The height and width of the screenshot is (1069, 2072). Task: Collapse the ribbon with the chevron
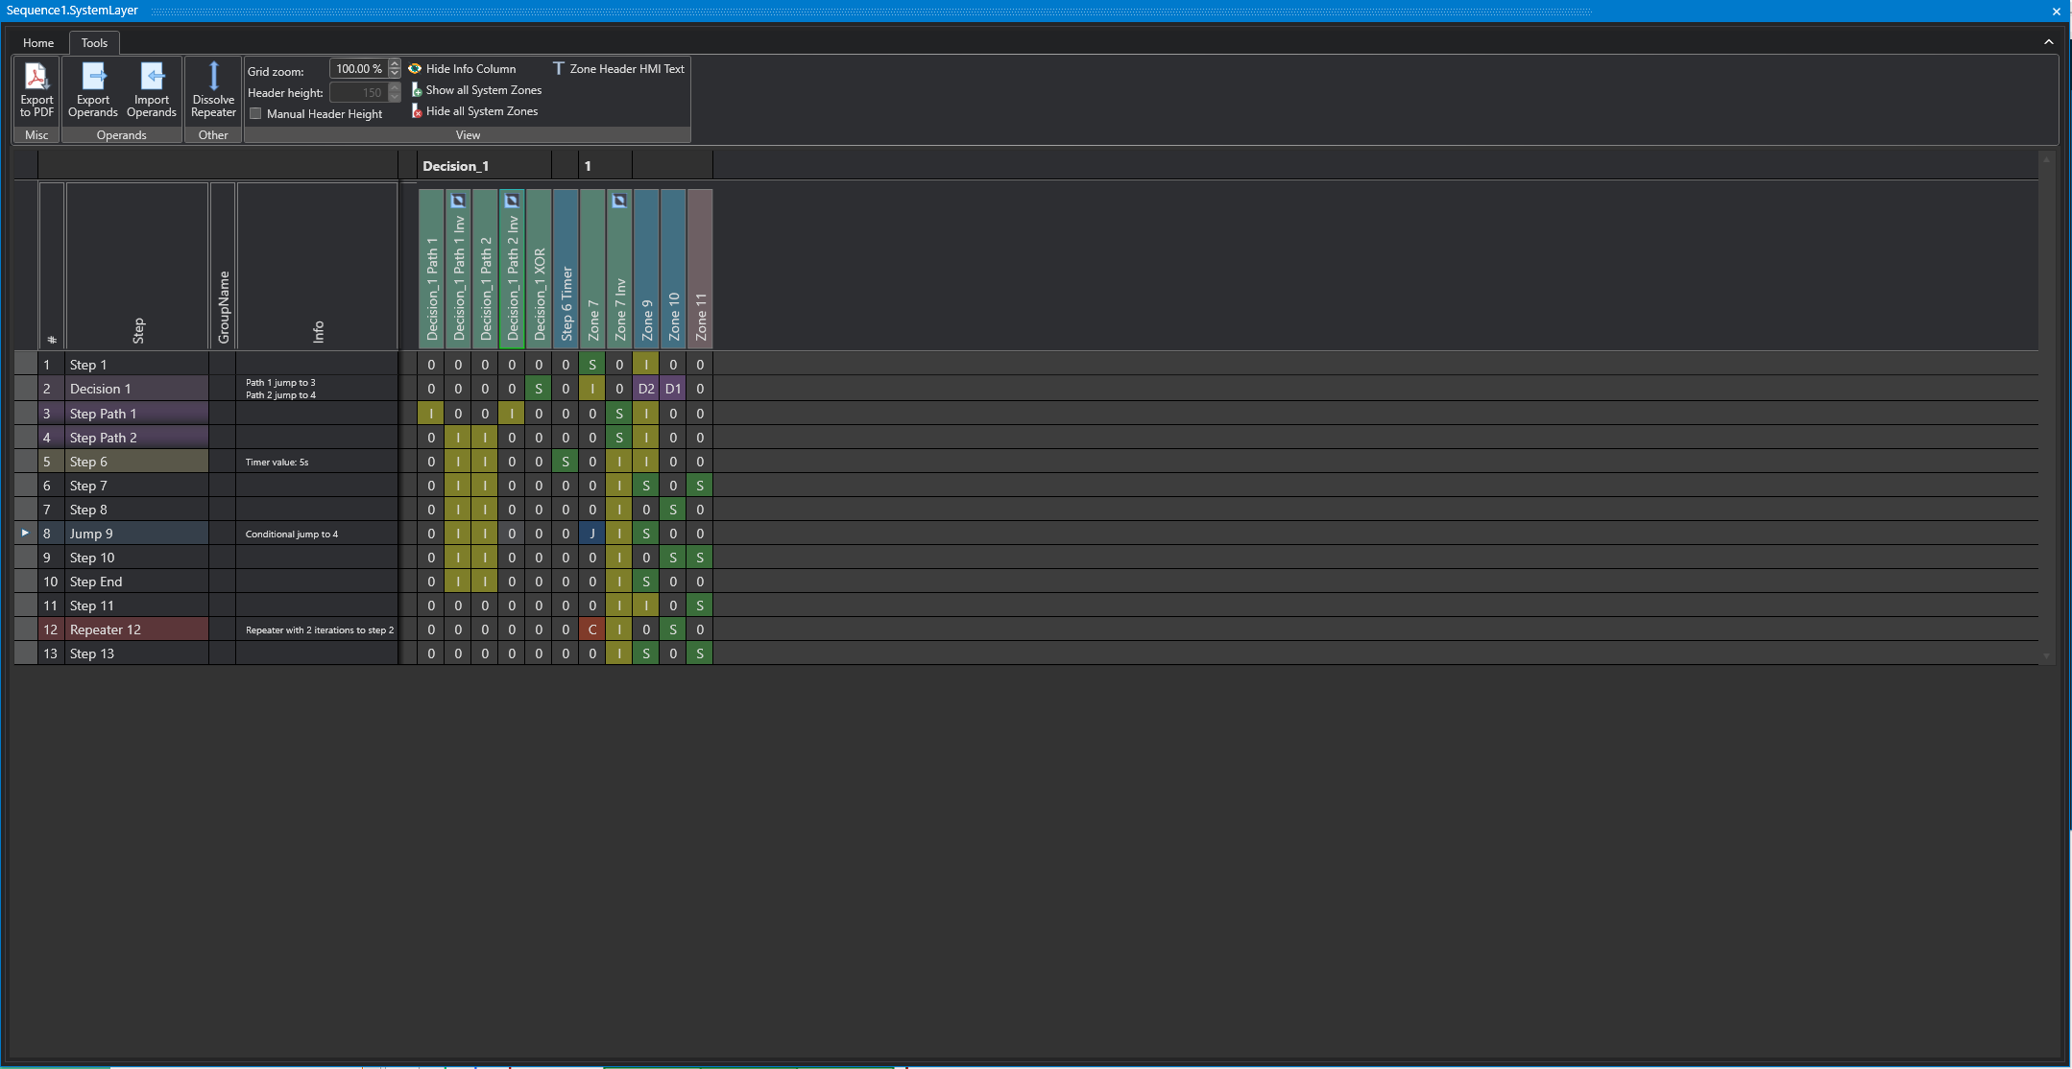2048,42
